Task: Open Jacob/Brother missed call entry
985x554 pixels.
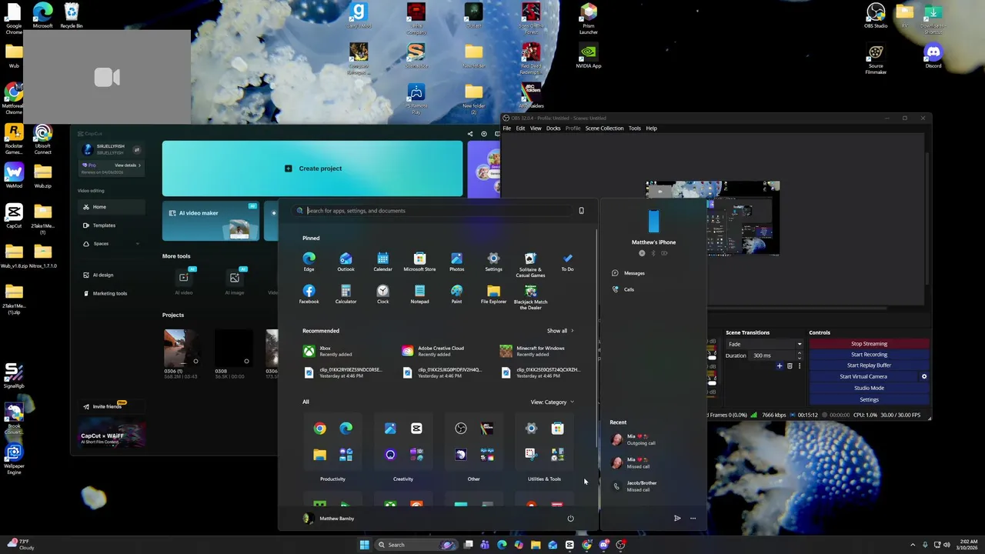Action: tap(654, 486)
